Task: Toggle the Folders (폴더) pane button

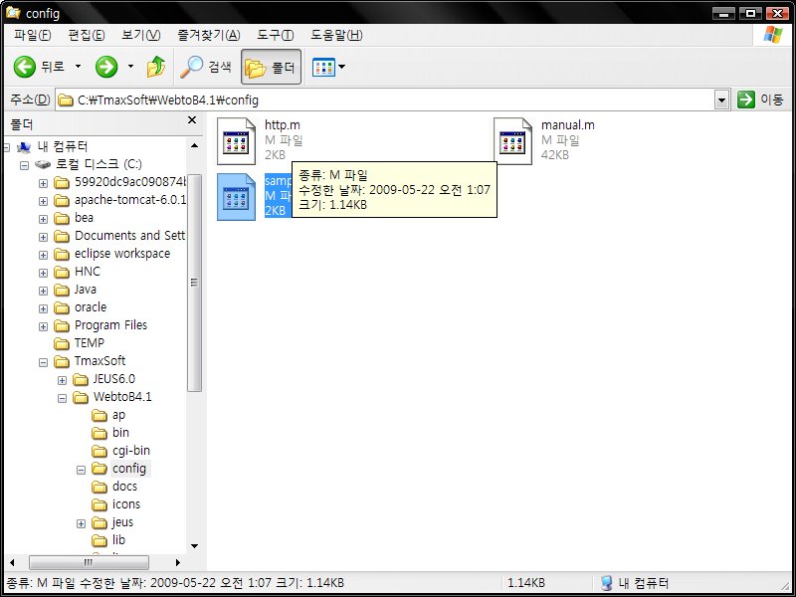Action: coord(271,67)
